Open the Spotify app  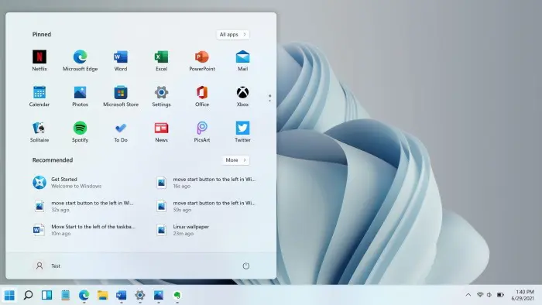click(81, 132)
